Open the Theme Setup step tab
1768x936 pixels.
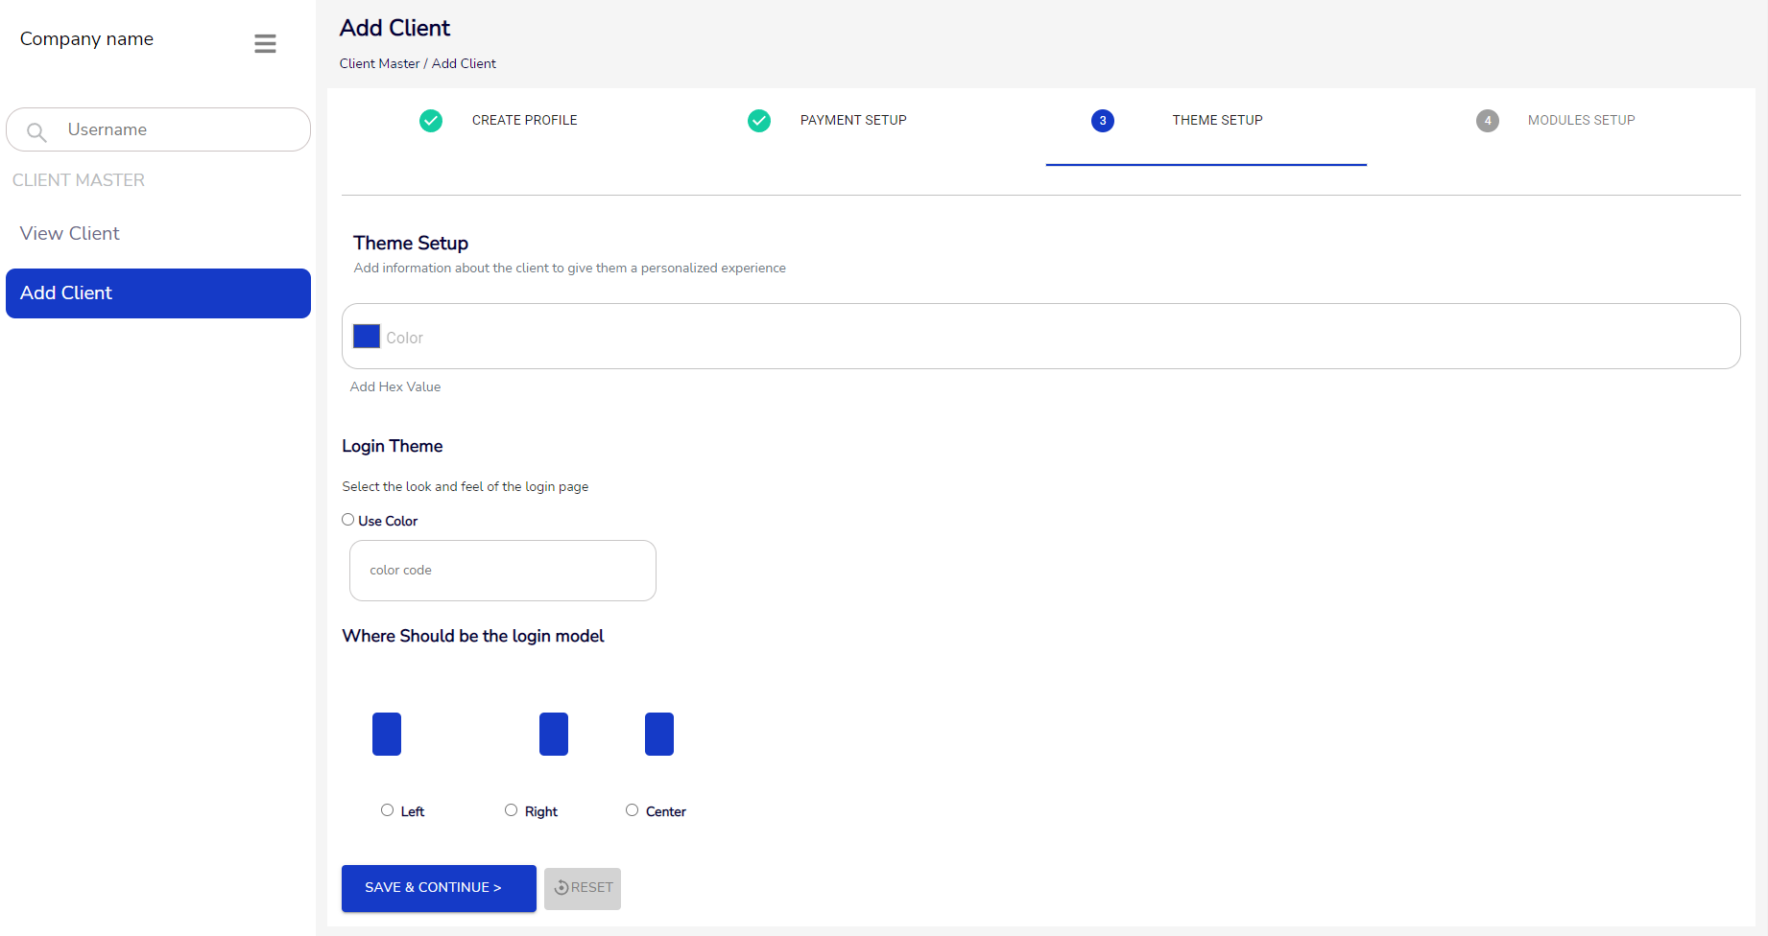(x=1217, y=121)
